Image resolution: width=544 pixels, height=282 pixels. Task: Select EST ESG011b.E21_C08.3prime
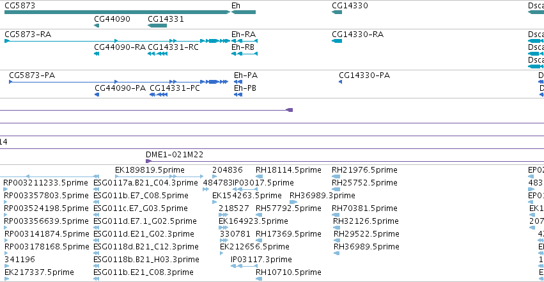click(143, 272)
